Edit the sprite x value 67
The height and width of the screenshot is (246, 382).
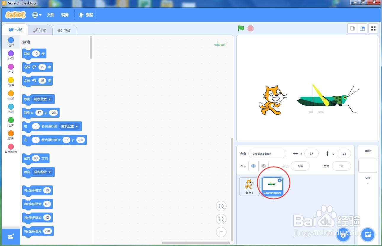pyautogui.click(x=312, y=154)
